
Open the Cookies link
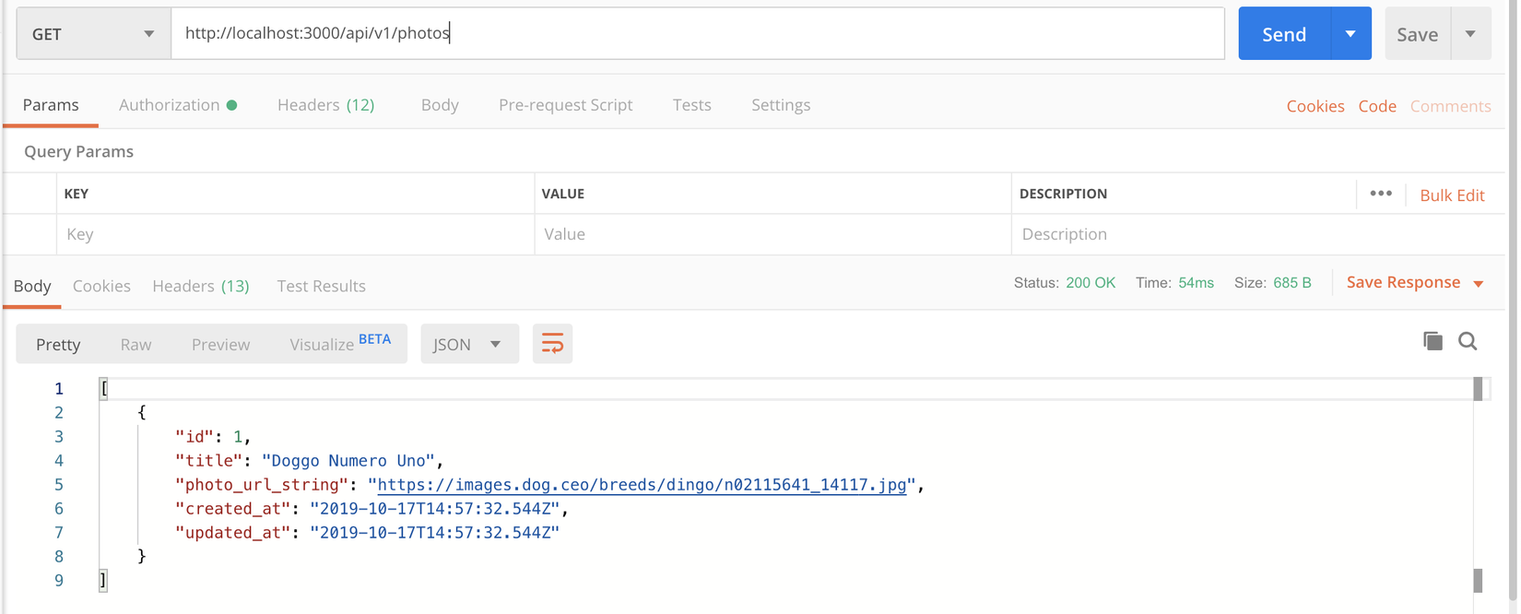pyautogui.click(x=1315, y=106)
